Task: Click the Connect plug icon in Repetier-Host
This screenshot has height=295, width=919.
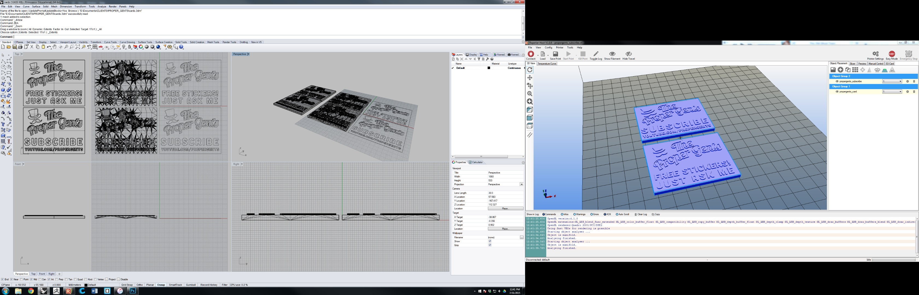Action: [x=531, y=54]
